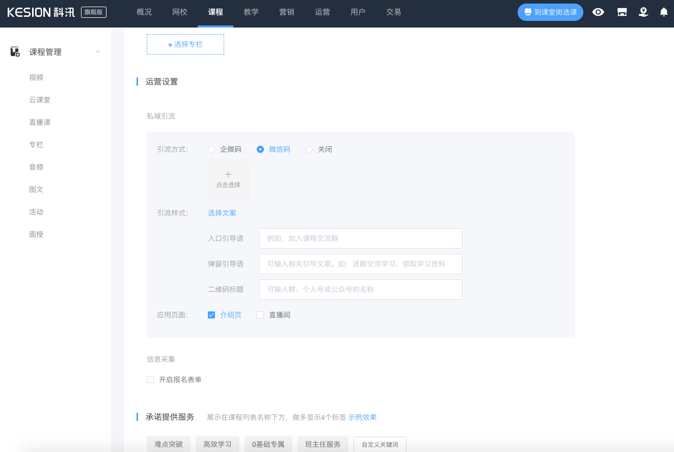Switch to the 营销 tab
Image resolution: width=674 pixels, height=452 pixels.
pos(287,12)
